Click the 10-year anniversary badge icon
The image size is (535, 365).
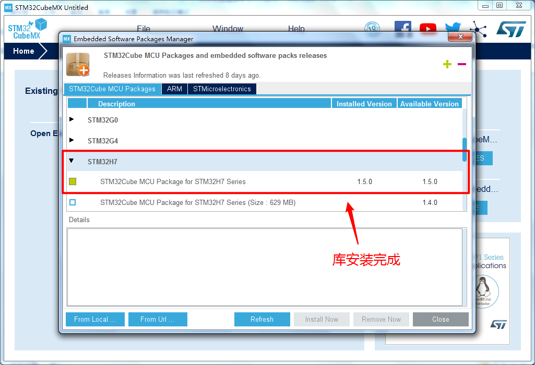pyautogui.click(x=372, y=29)
